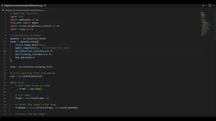Viewport: 216px width, 121px height.
Task: Click '_, frame = cap.read()' line
Action: (29, 89)
